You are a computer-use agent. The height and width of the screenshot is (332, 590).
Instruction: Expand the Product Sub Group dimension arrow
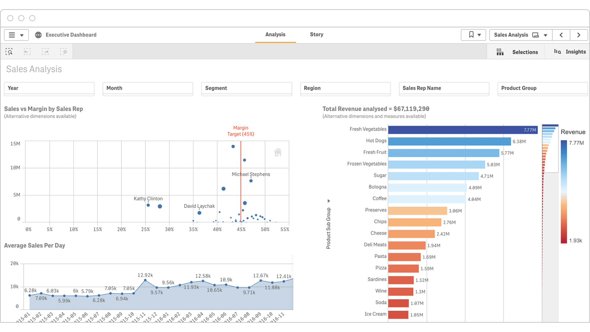pyautogui.click(x=328, y=201)
